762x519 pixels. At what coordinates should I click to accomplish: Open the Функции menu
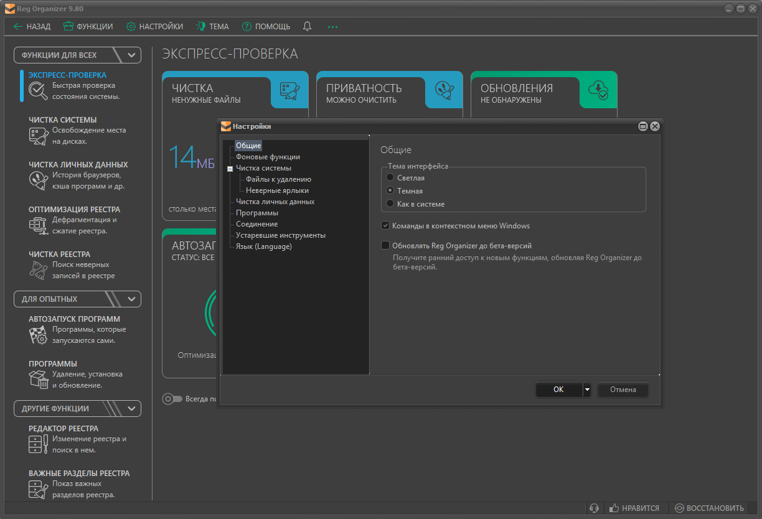(x=88, y=27)
